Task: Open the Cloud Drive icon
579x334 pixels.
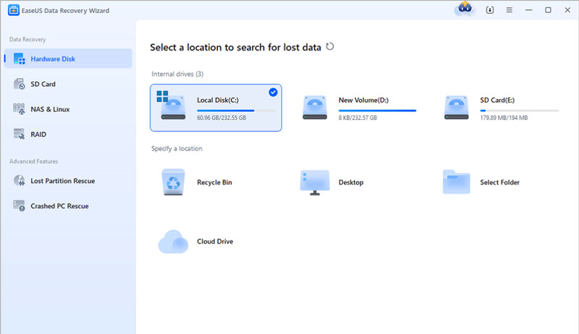Action: pos(173,241)
